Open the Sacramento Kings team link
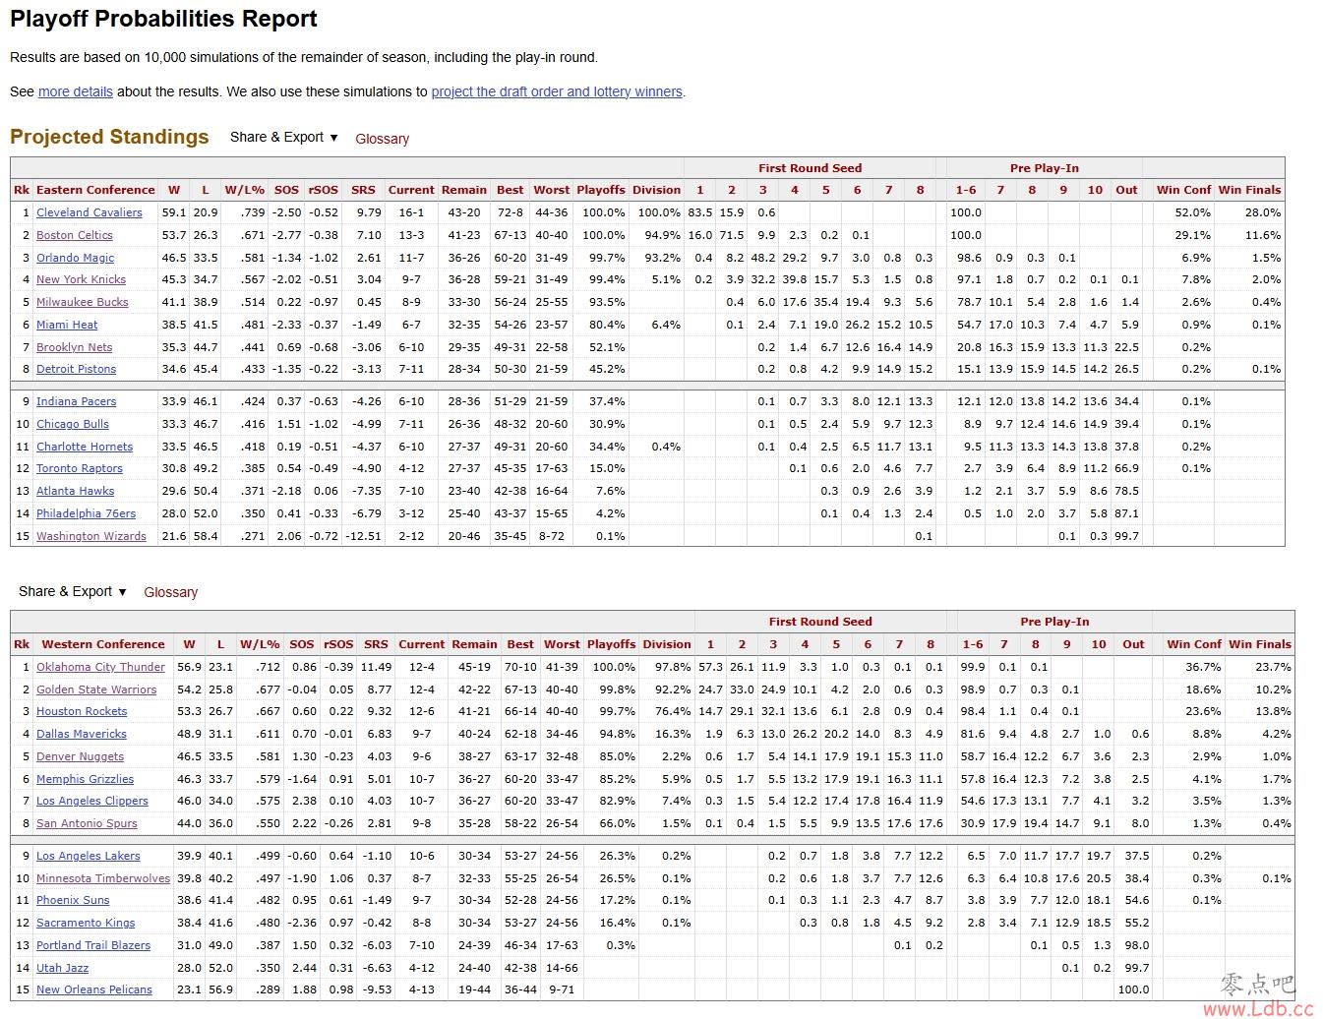 [x=87, y=923]
